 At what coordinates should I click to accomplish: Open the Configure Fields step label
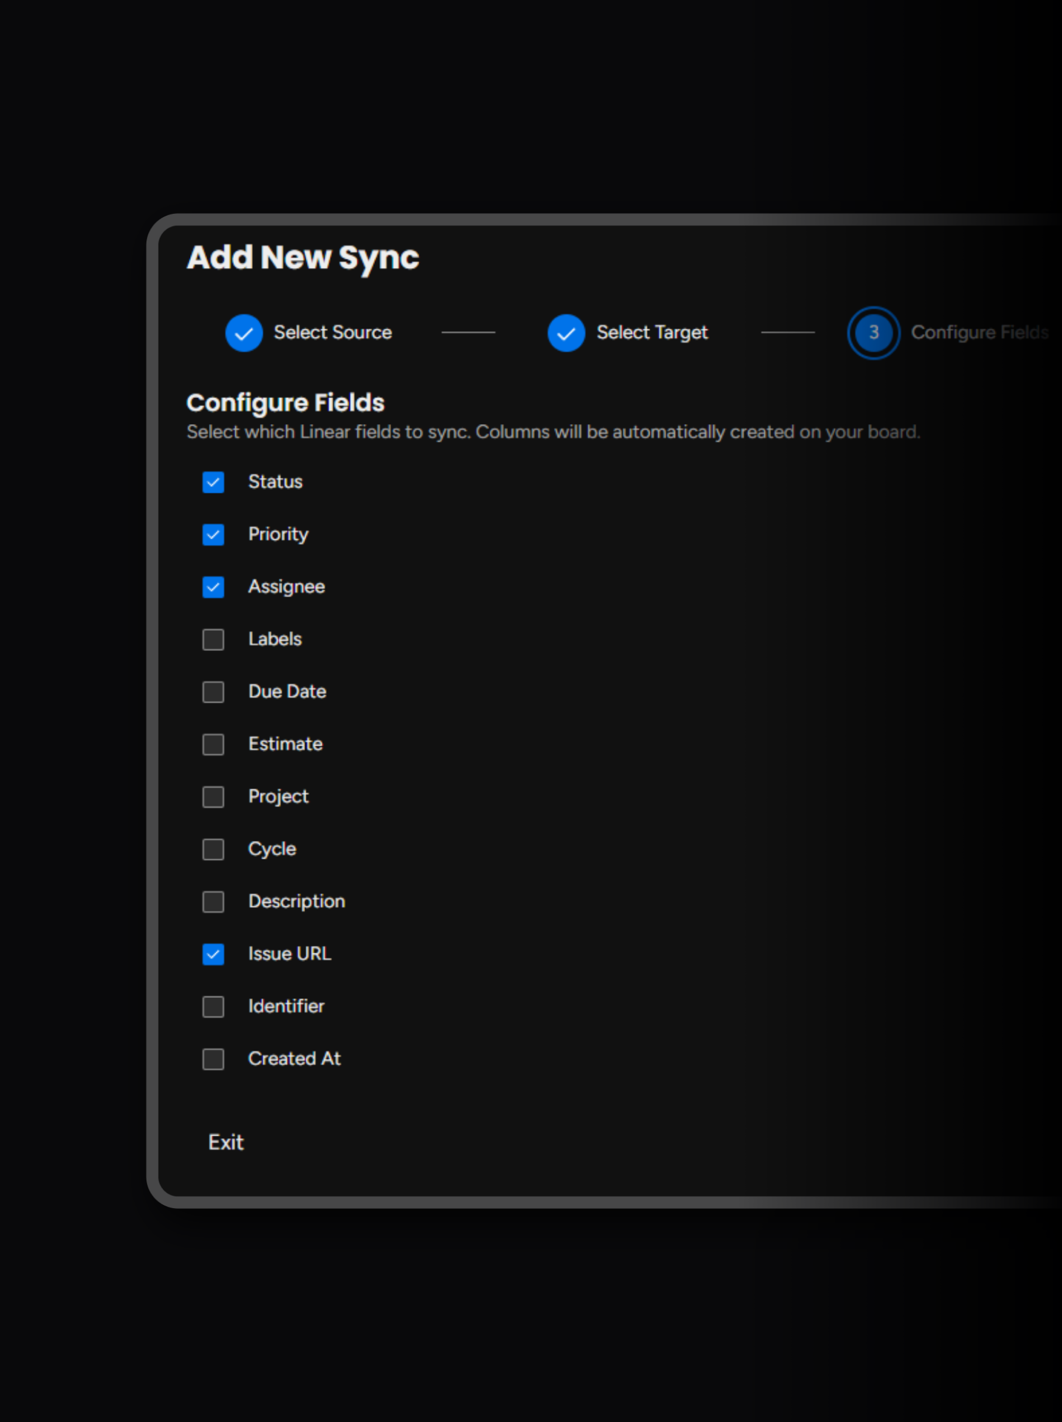980,332
